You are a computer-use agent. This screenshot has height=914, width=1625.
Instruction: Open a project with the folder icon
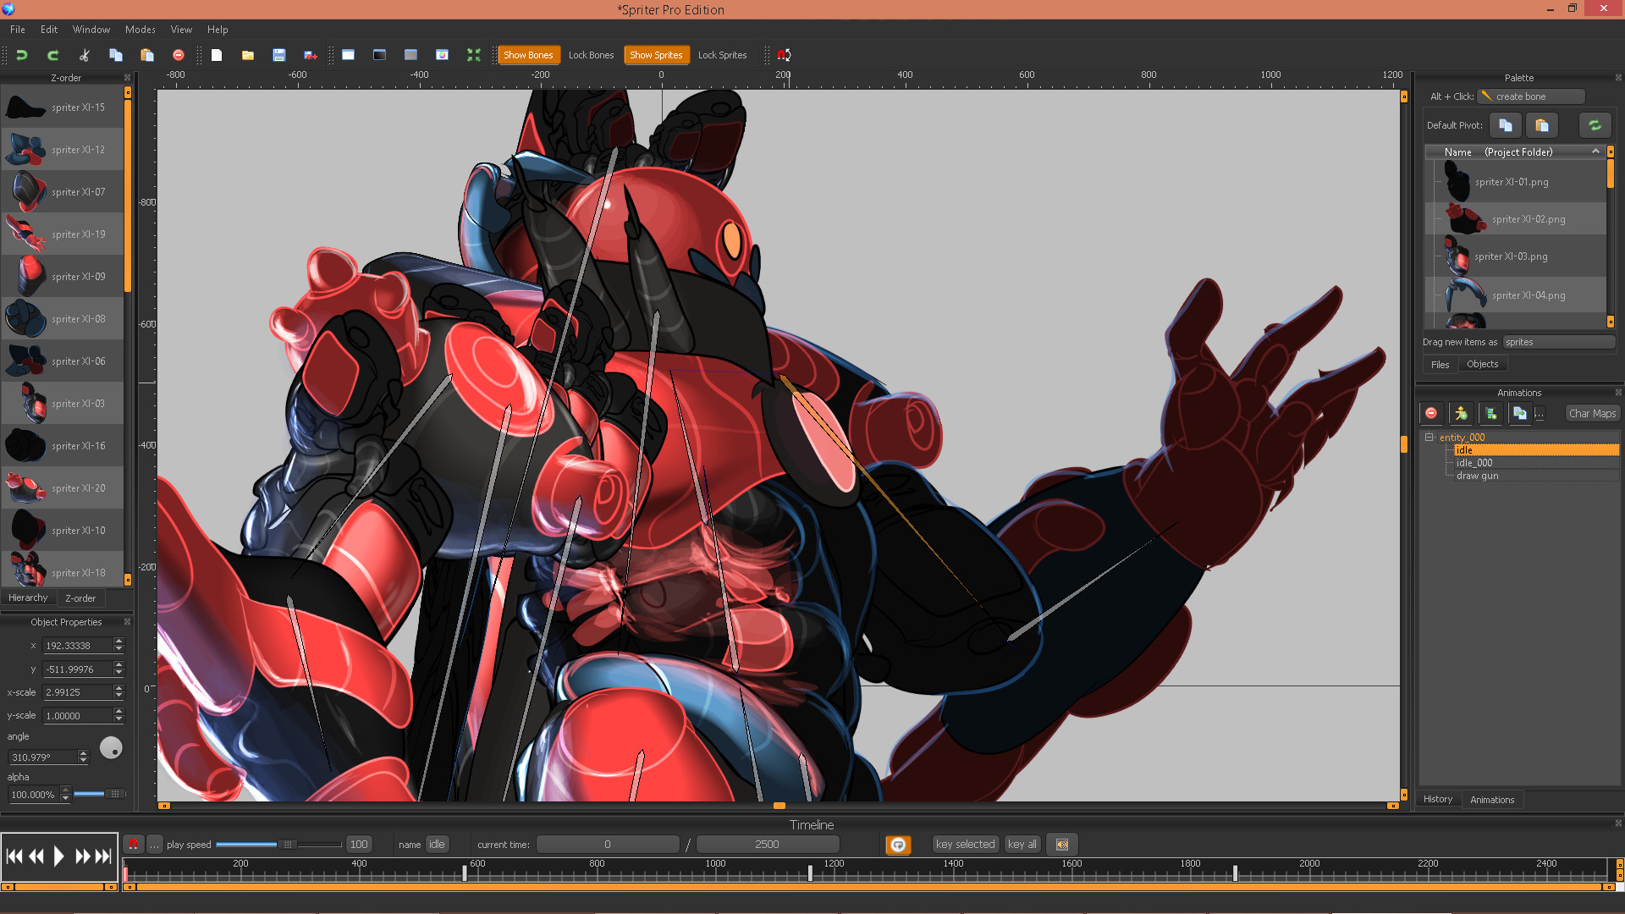pyautogui.click(x=247, y=55)
